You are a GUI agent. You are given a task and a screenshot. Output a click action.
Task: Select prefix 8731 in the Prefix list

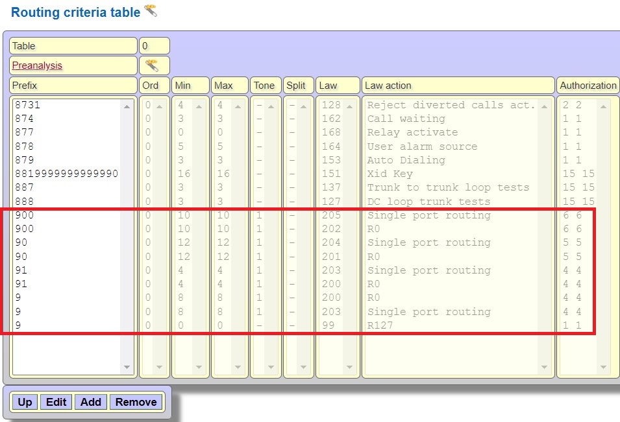(x=32, y=105)
